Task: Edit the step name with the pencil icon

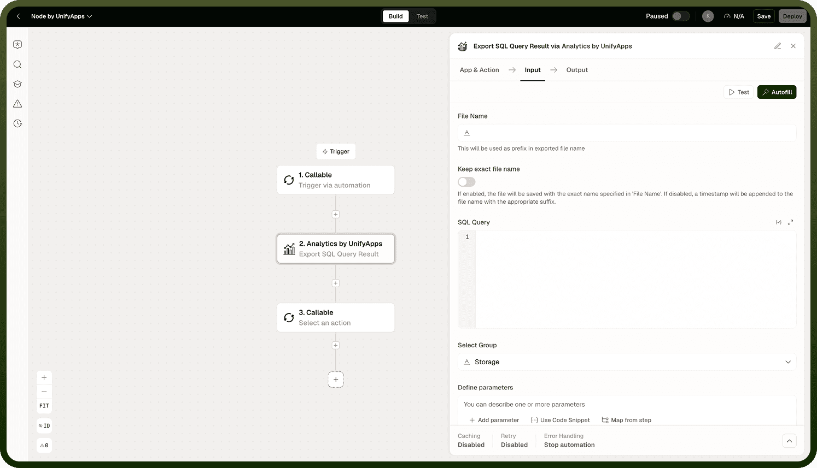Action: (777, 46)
